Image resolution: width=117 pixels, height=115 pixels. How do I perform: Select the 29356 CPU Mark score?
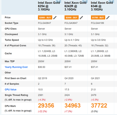click(46, 105)
